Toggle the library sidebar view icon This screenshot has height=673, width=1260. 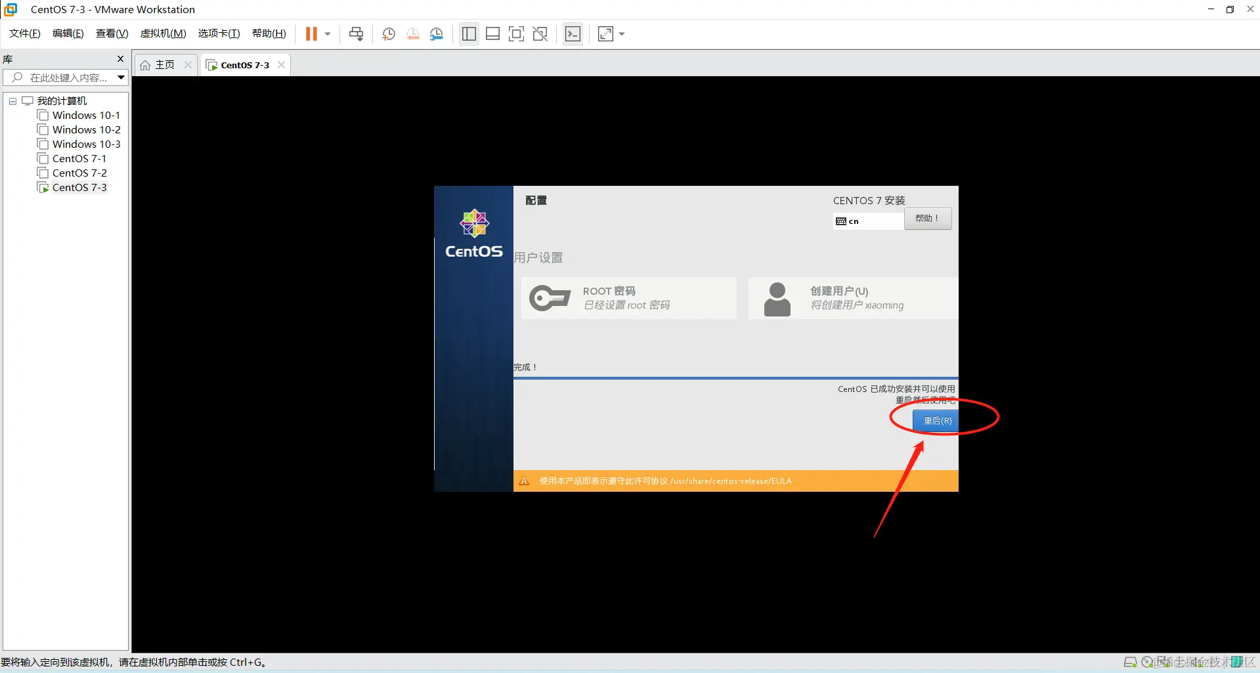[469, 34]
